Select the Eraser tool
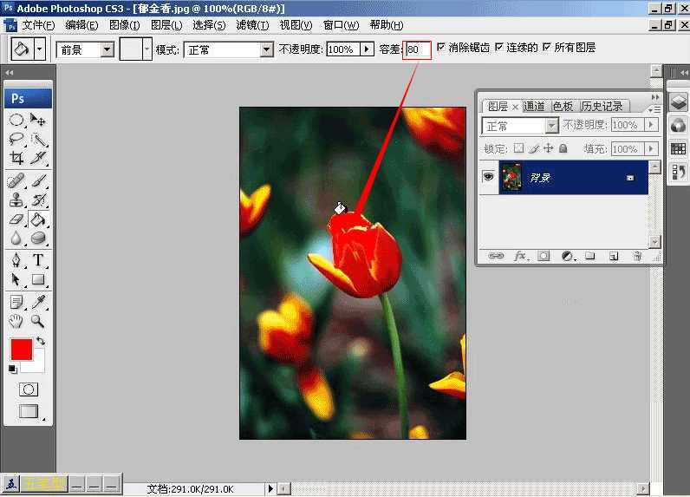 16,219
